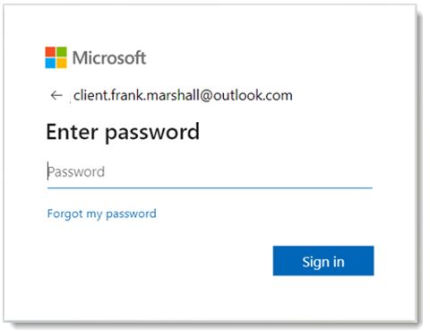Click the Microsoft four-square logo

click(56, 57)
